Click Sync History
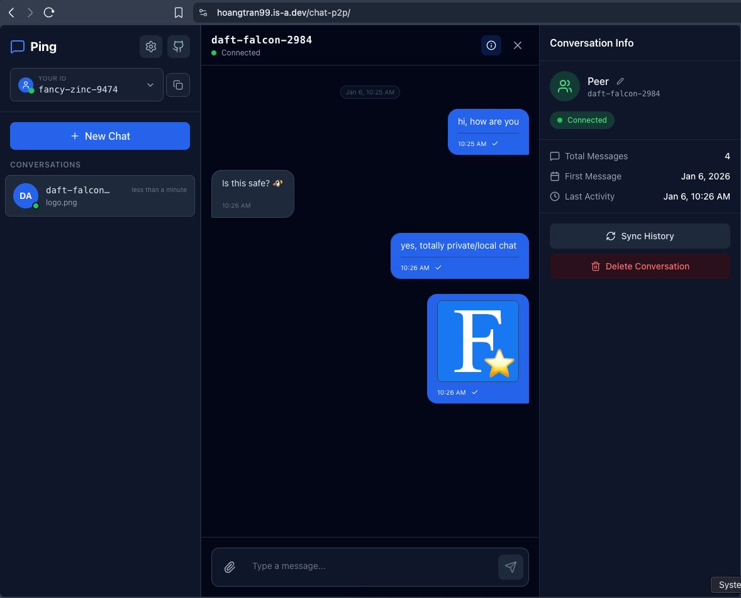The height and width of the screenshot is (598, 741). [x=639, y=236]
